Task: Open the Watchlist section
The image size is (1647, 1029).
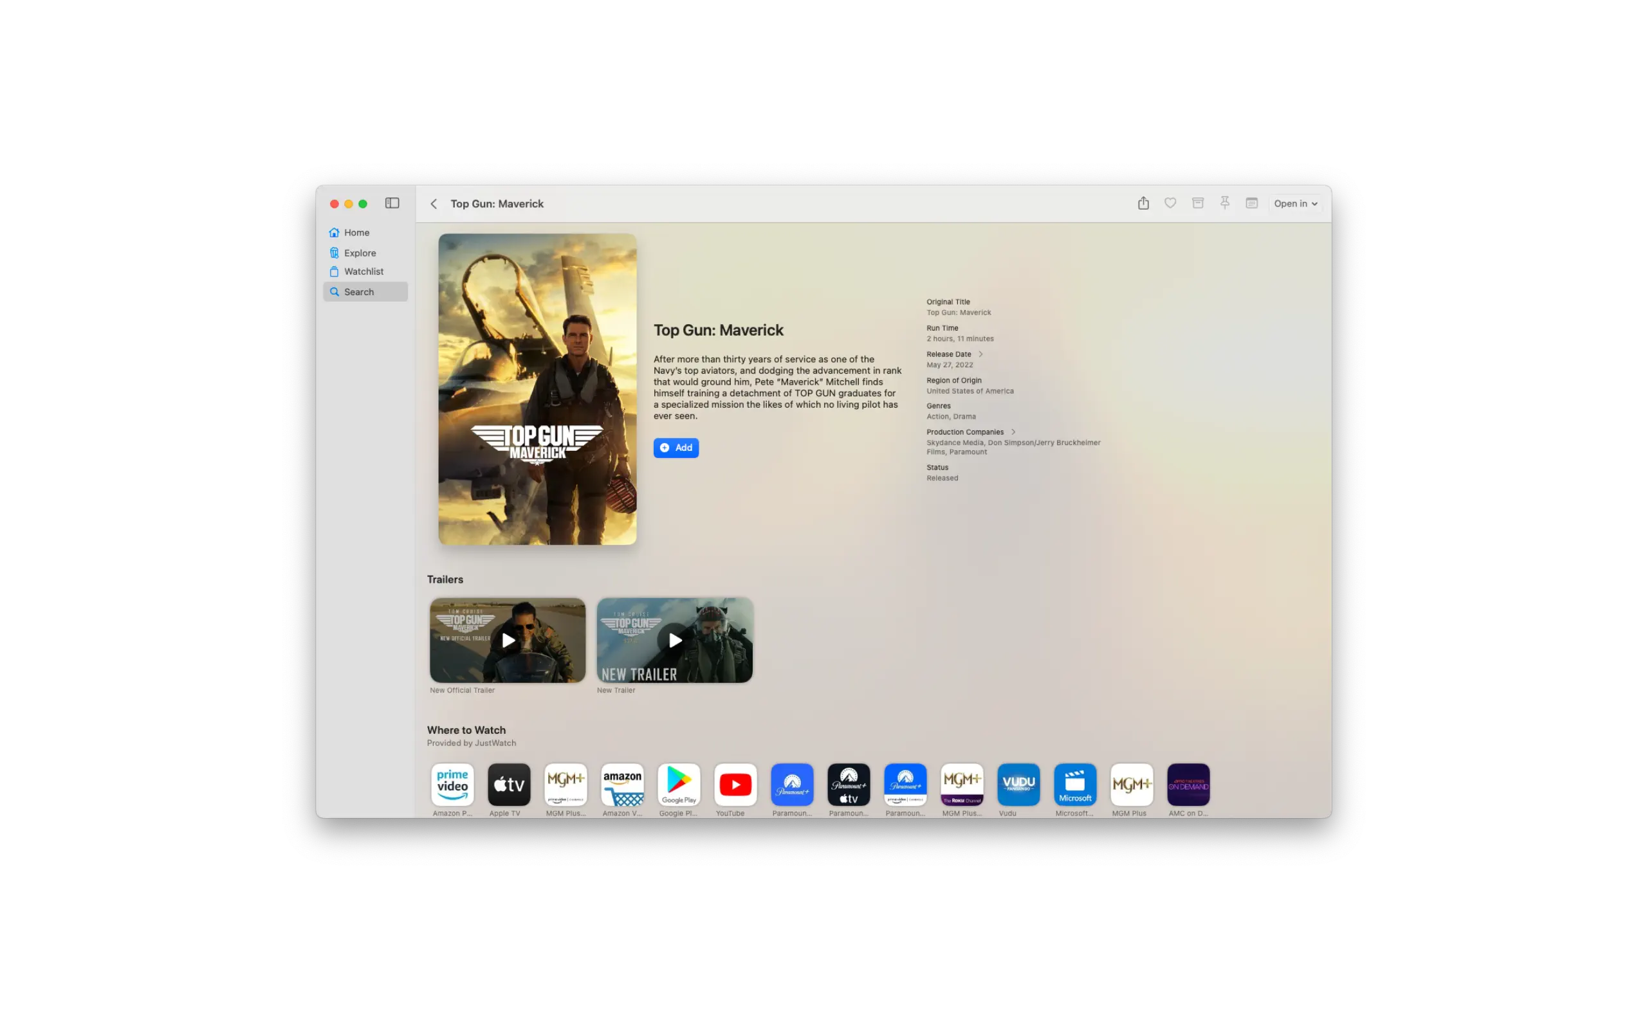Action: tap(363, 271)
